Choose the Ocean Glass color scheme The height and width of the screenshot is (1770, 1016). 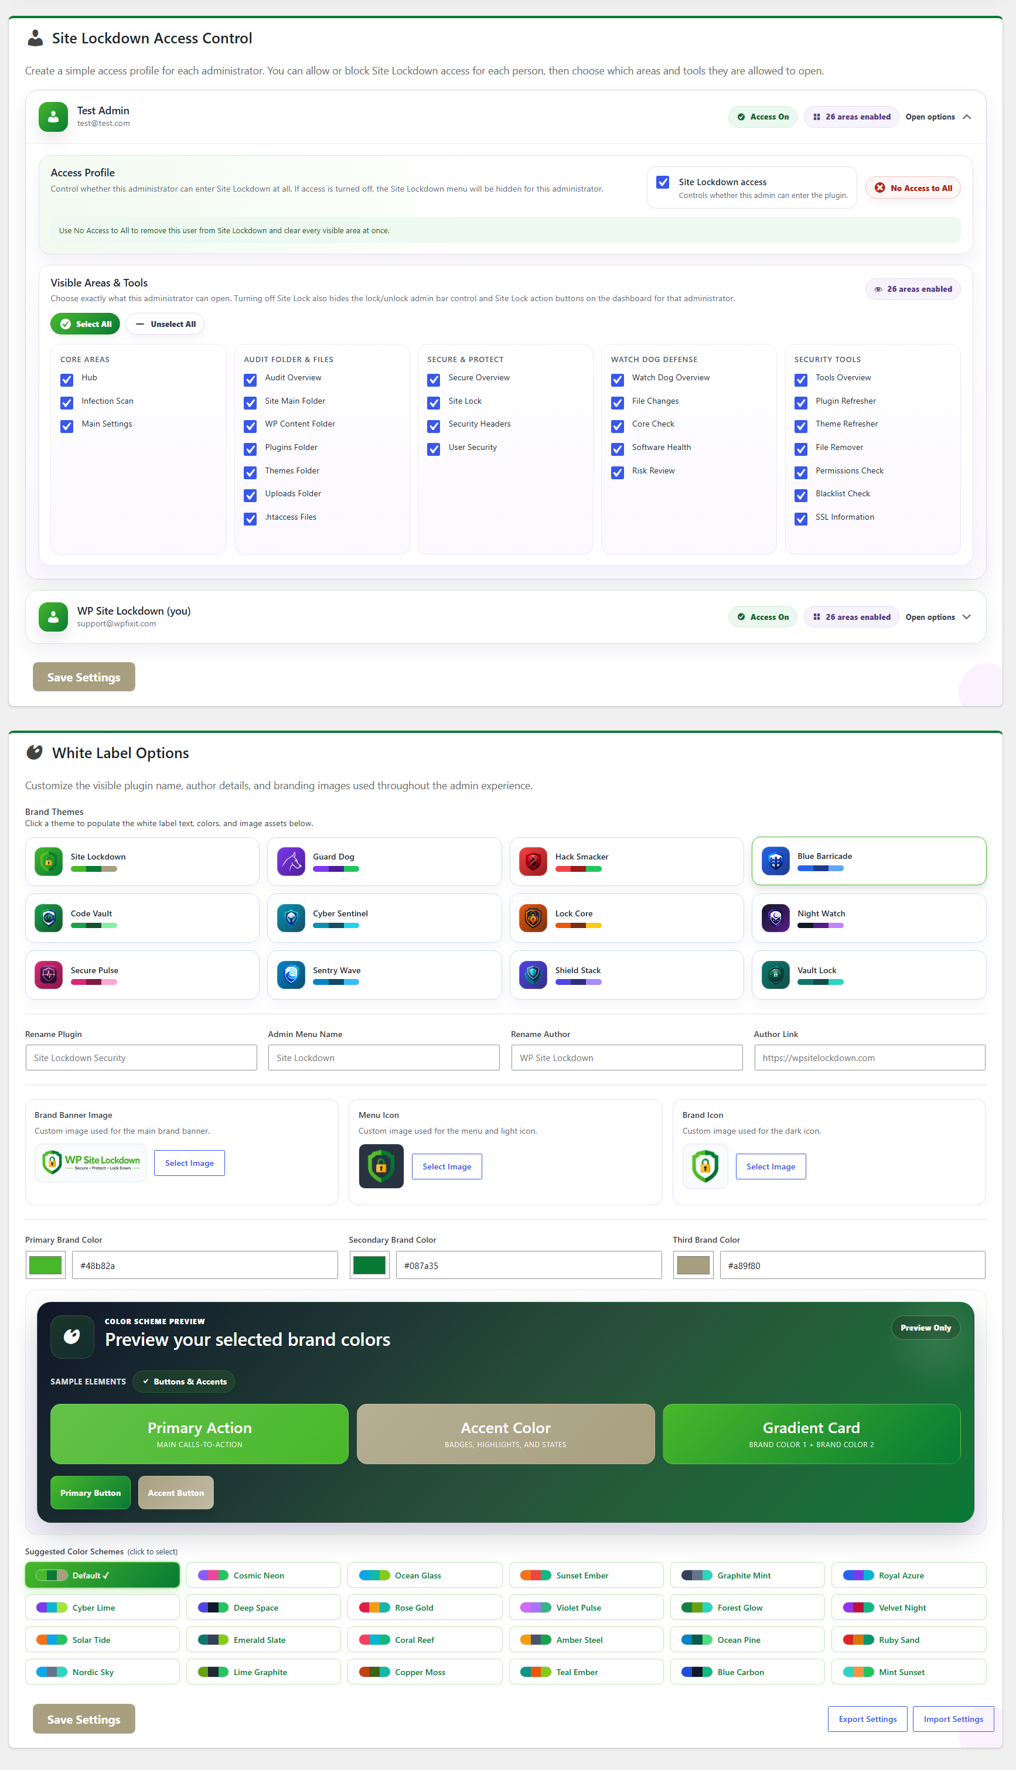(x=425, y=1575)
